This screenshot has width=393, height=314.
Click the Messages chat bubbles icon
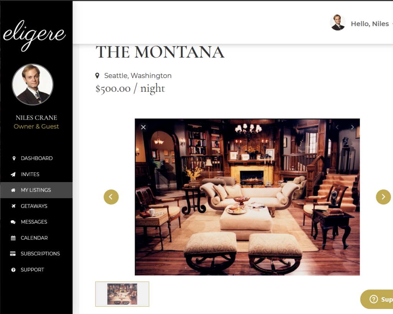(x=13, y=222)
